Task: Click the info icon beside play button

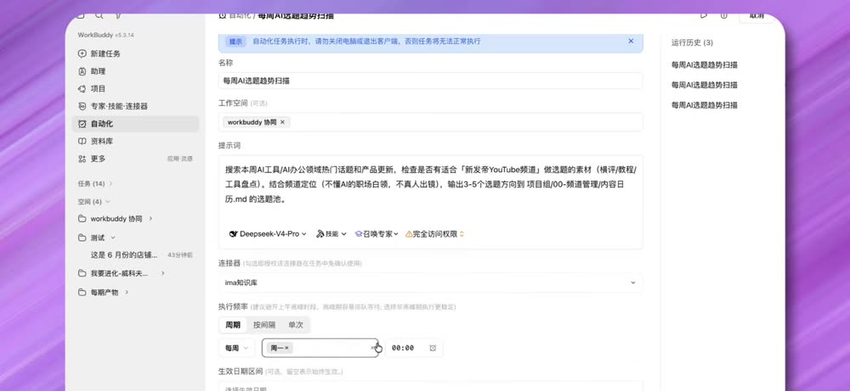Action: click(723, 15)
